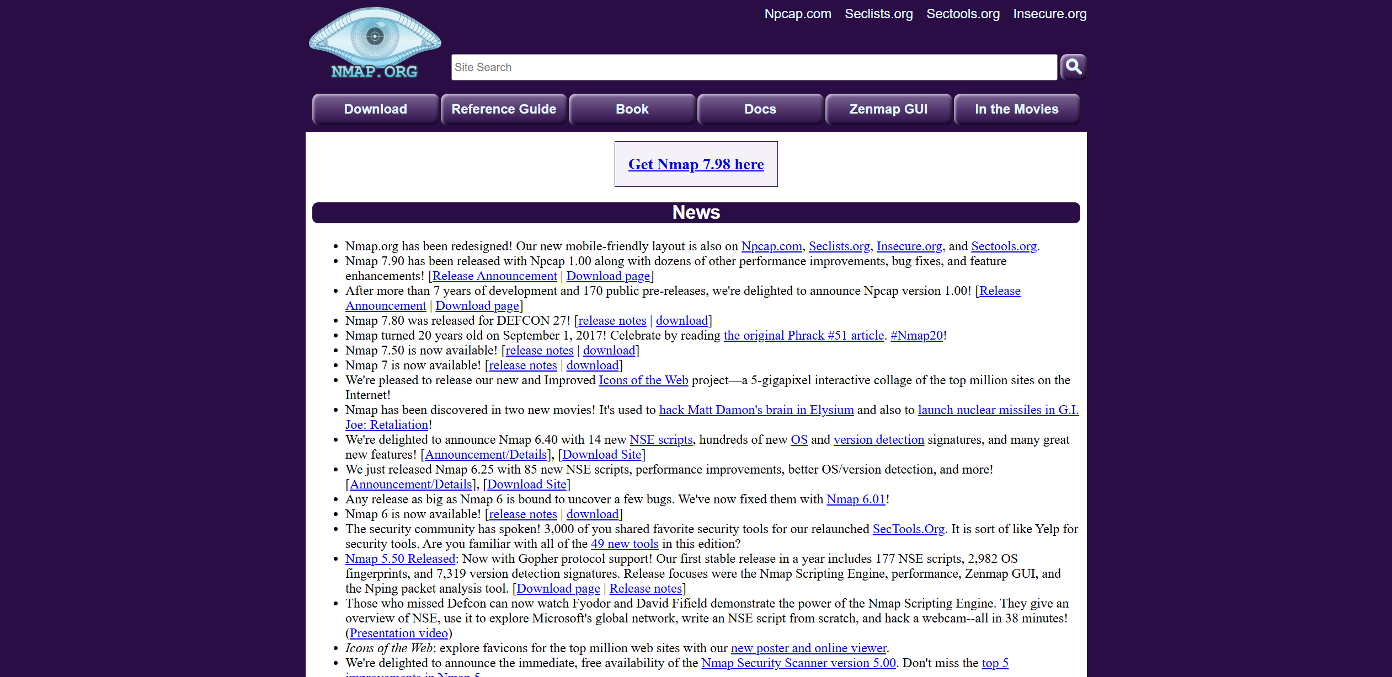Select the Zenmap GUI tab
This screenshot has width=1392, height=677.
[x=888, y=109]
